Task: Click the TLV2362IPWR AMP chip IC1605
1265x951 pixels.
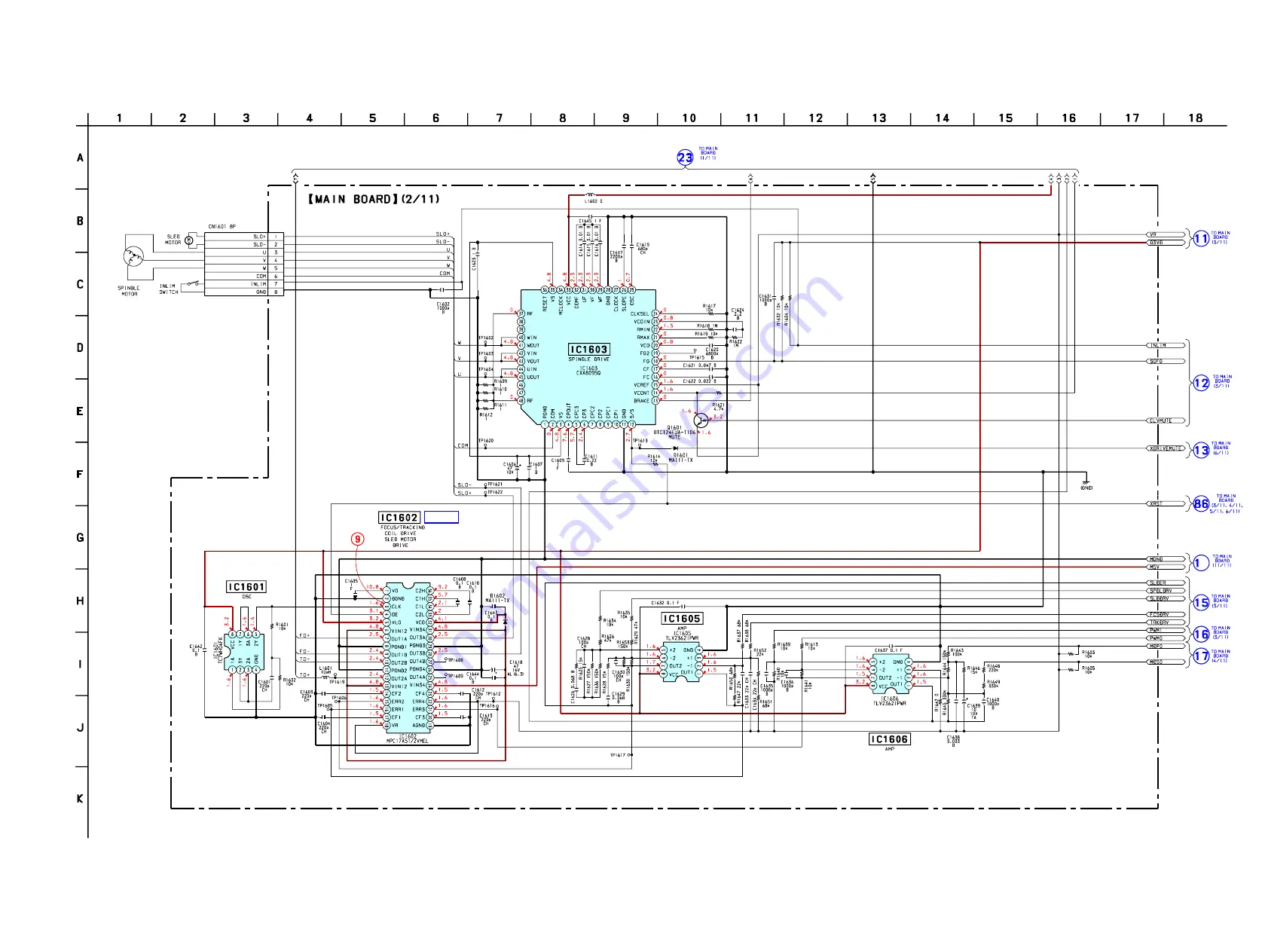Action: (681, 663)
